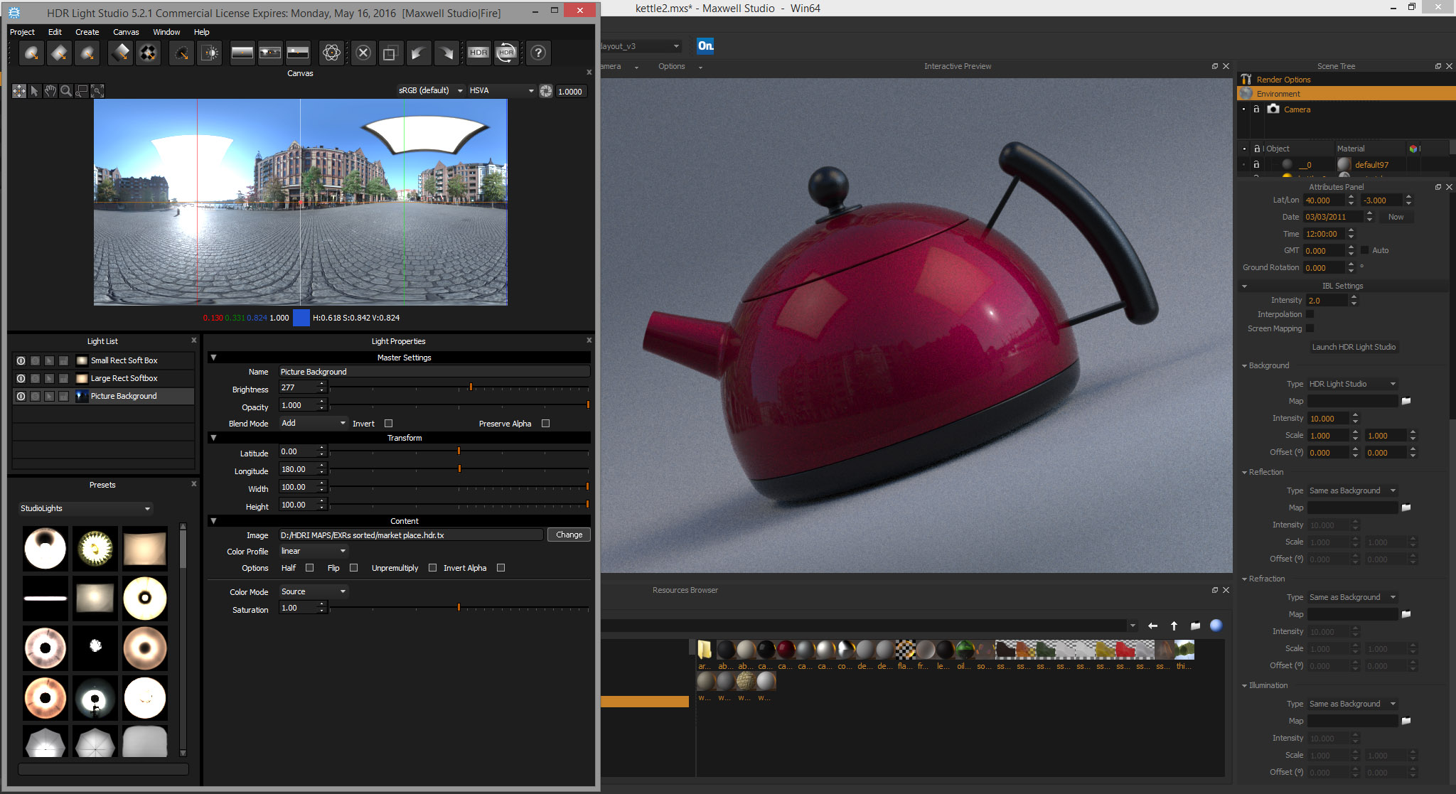Click the atom-shaped uber light icon

tap(331, 53)
